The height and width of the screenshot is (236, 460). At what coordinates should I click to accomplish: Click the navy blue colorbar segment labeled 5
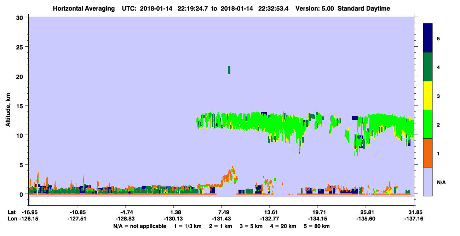pos(428,38)
